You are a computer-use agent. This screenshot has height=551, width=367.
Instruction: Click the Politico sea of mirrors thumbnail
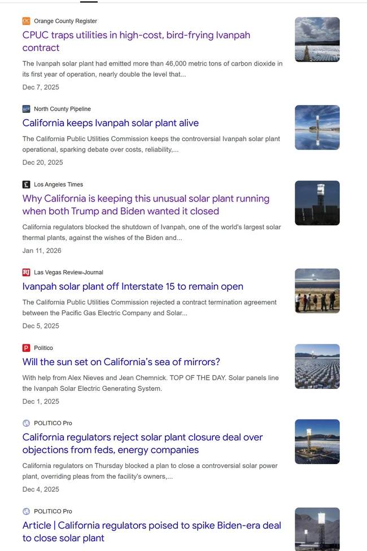pyautogui.click(x=317, y=366)
